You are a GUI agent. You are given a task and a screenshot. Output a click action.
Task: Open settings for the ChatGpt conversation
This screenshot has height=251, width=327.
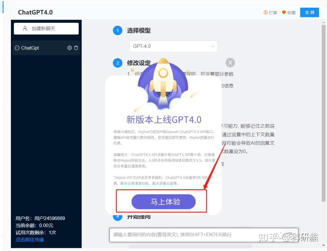(69, 48)
